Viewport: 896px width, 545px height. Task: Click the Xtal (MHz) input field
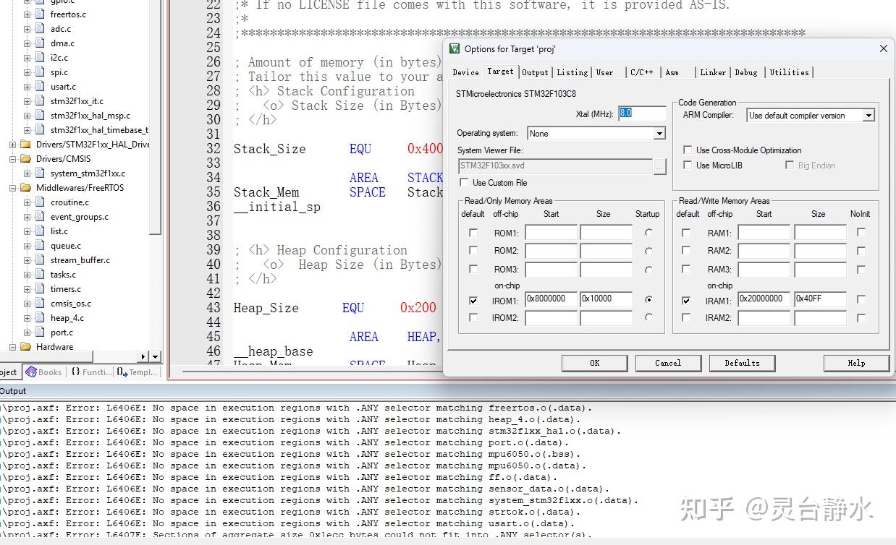click(642, 113)
